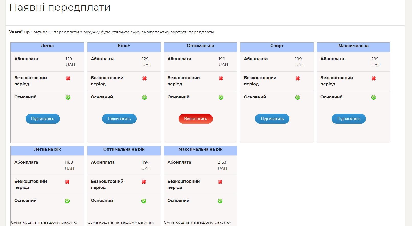Subscribe to the Спорт plan

click(x=272, y=119)
